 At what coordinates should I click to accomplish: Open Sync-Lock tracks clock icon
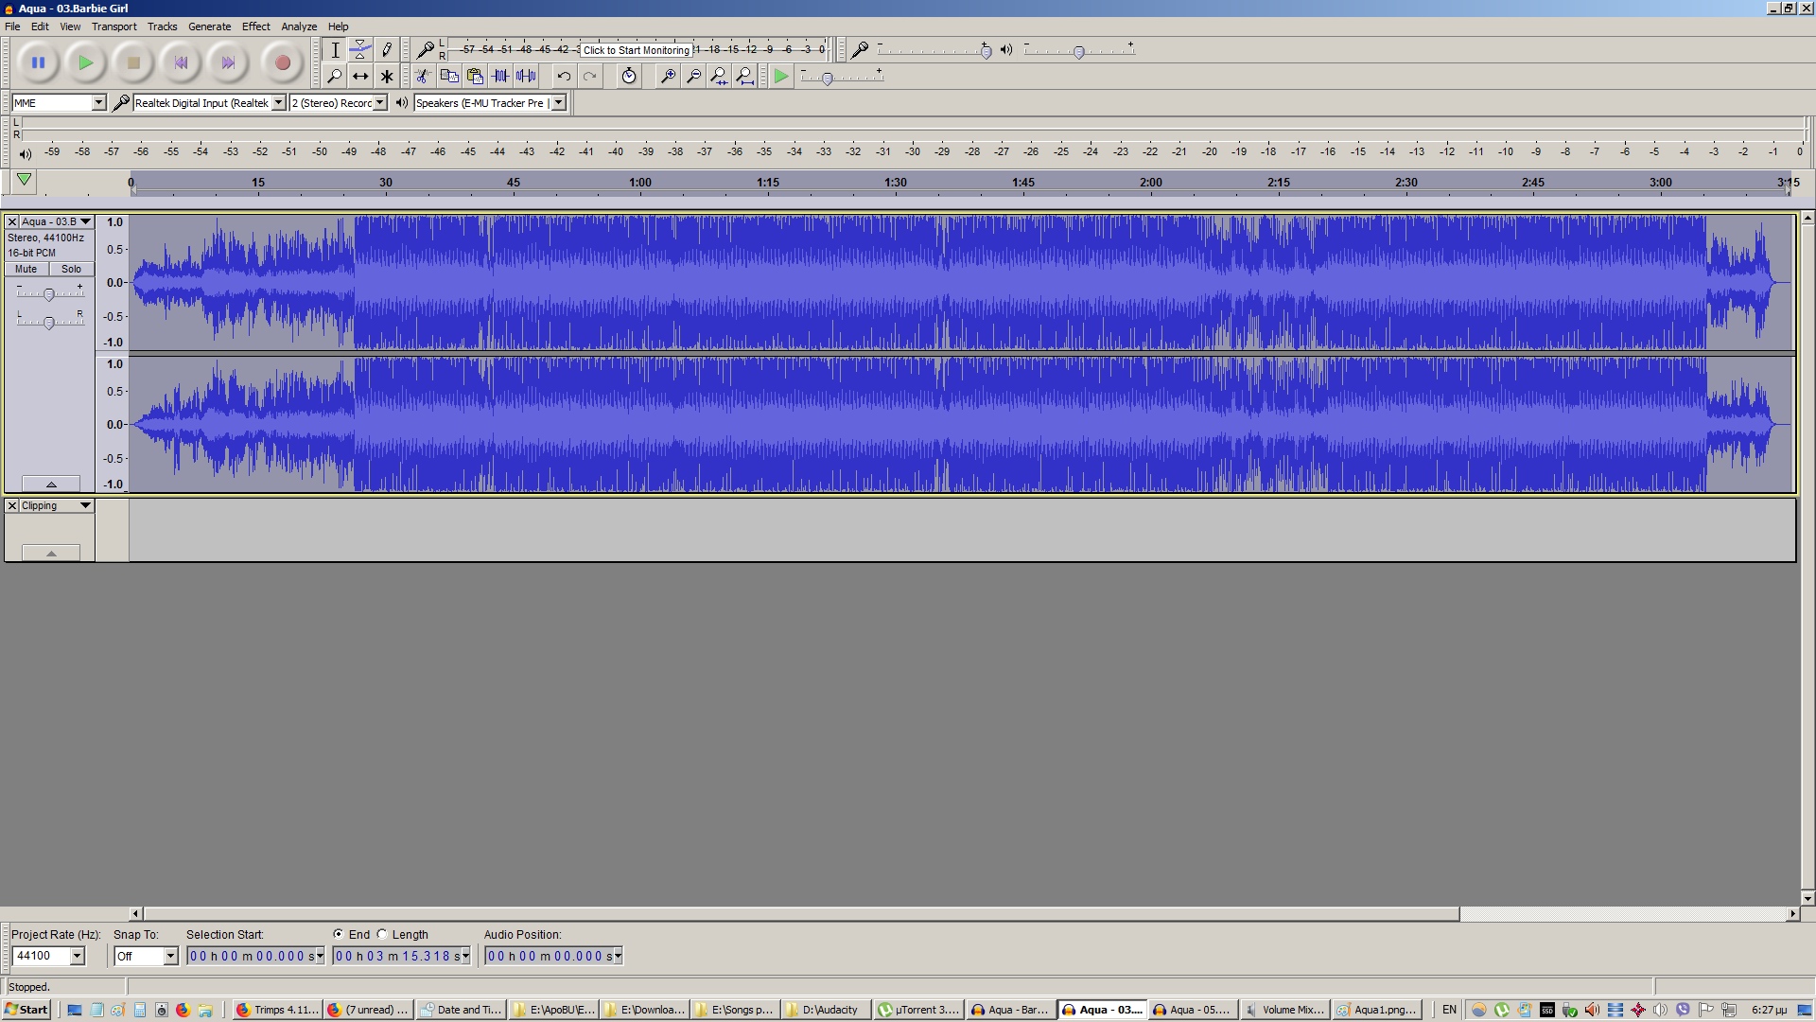click(x=629, y=76)
